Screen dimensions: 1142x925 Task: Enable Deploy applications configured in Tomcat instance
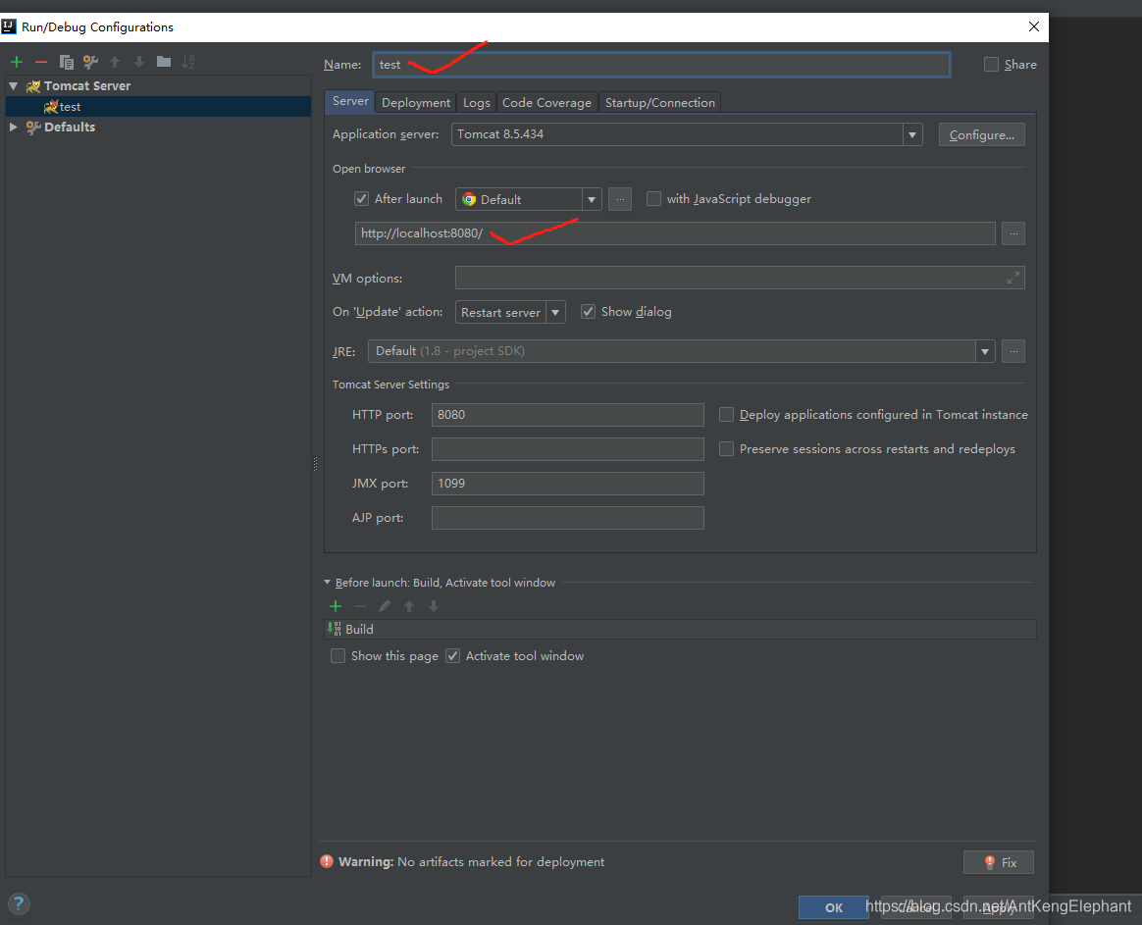pyautogui.click(x=726, y=414)
